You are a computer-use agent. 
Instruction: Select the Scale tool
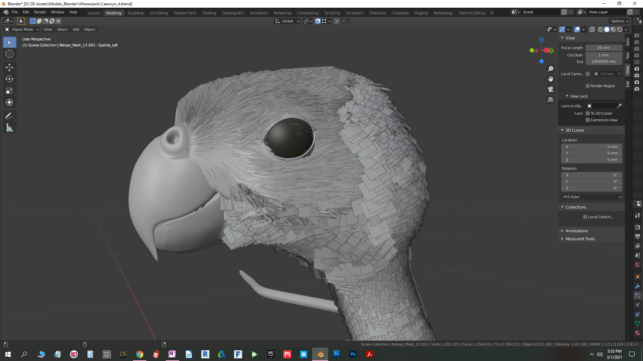9,91
